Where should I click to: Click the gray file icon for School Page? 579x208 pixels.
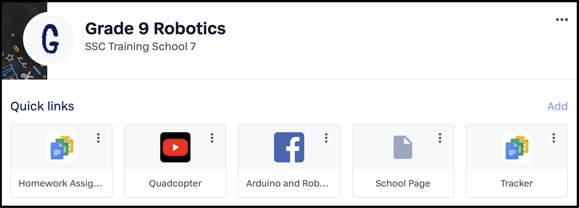click(403, 147)
